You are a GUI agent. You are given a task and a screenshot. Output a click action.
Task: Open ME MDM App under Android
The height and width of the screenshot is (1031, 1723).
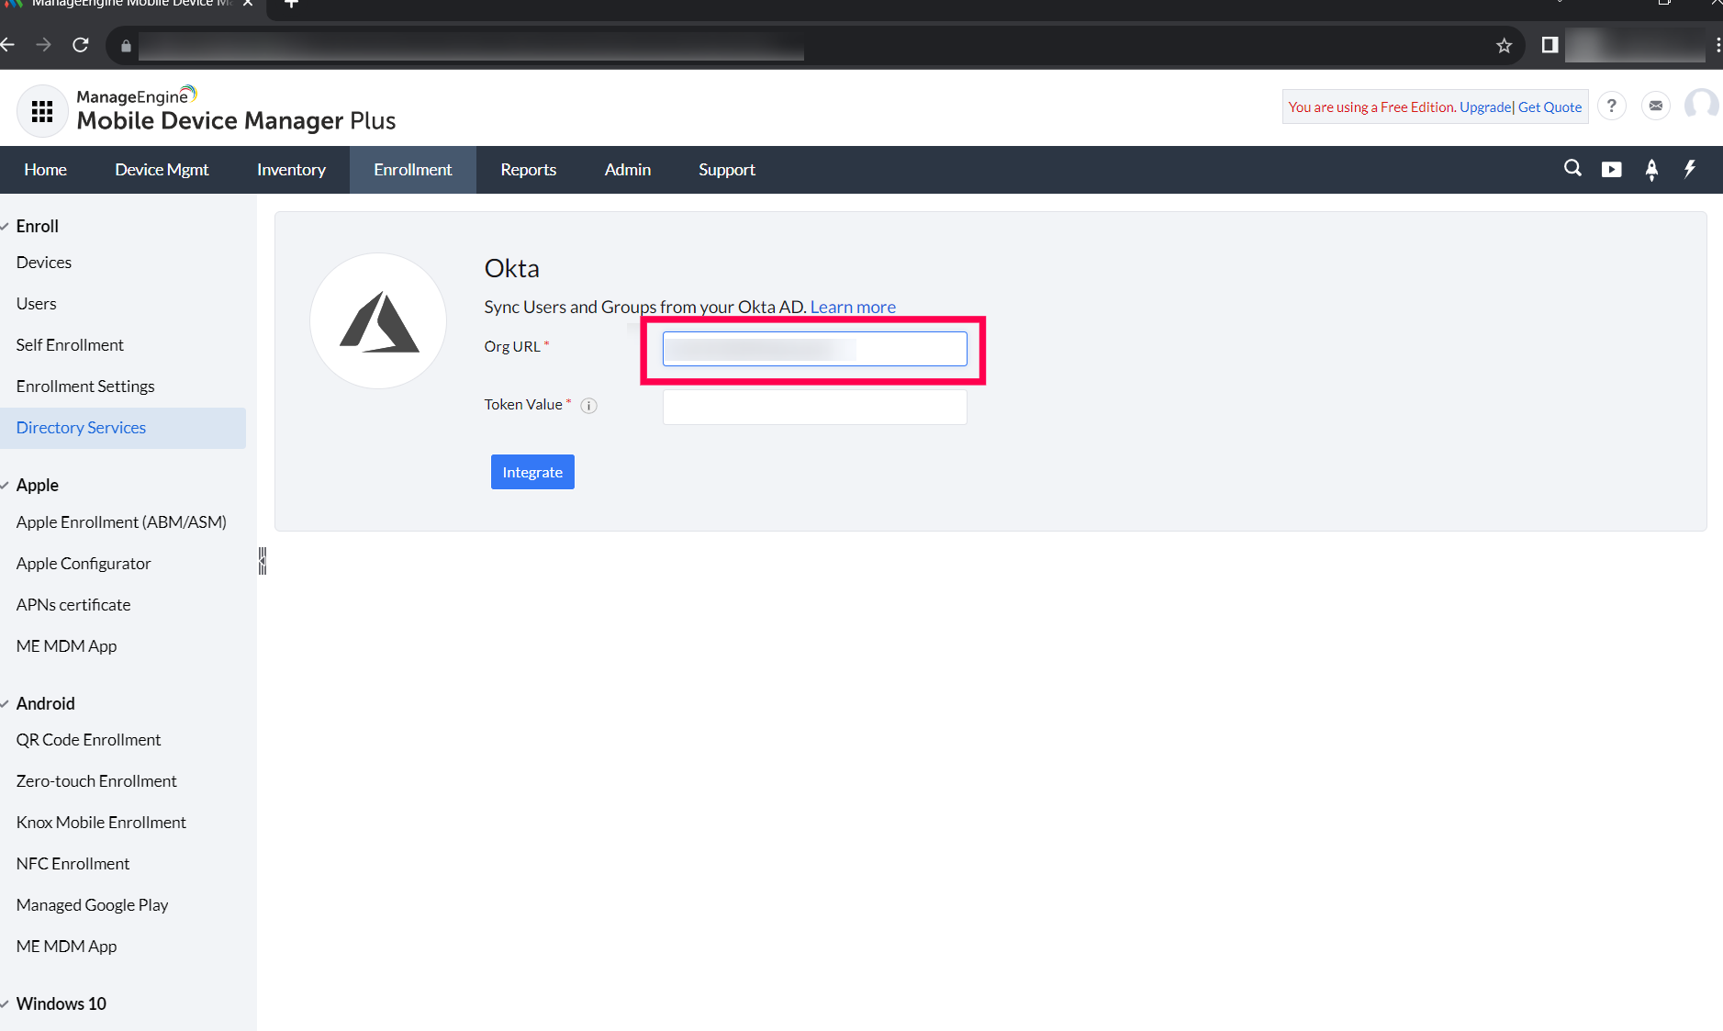(66, 947)
